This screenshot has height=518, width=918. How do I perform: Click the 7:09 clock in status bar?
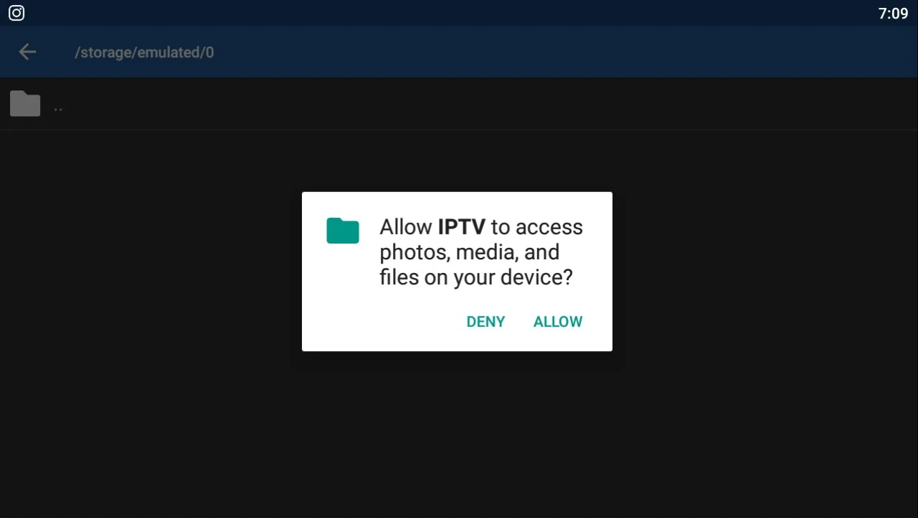[893, 13]
